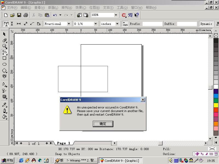Screen dimensions: 219x164
Task: Open the 工具(O) menu
Action: point(122,8)
